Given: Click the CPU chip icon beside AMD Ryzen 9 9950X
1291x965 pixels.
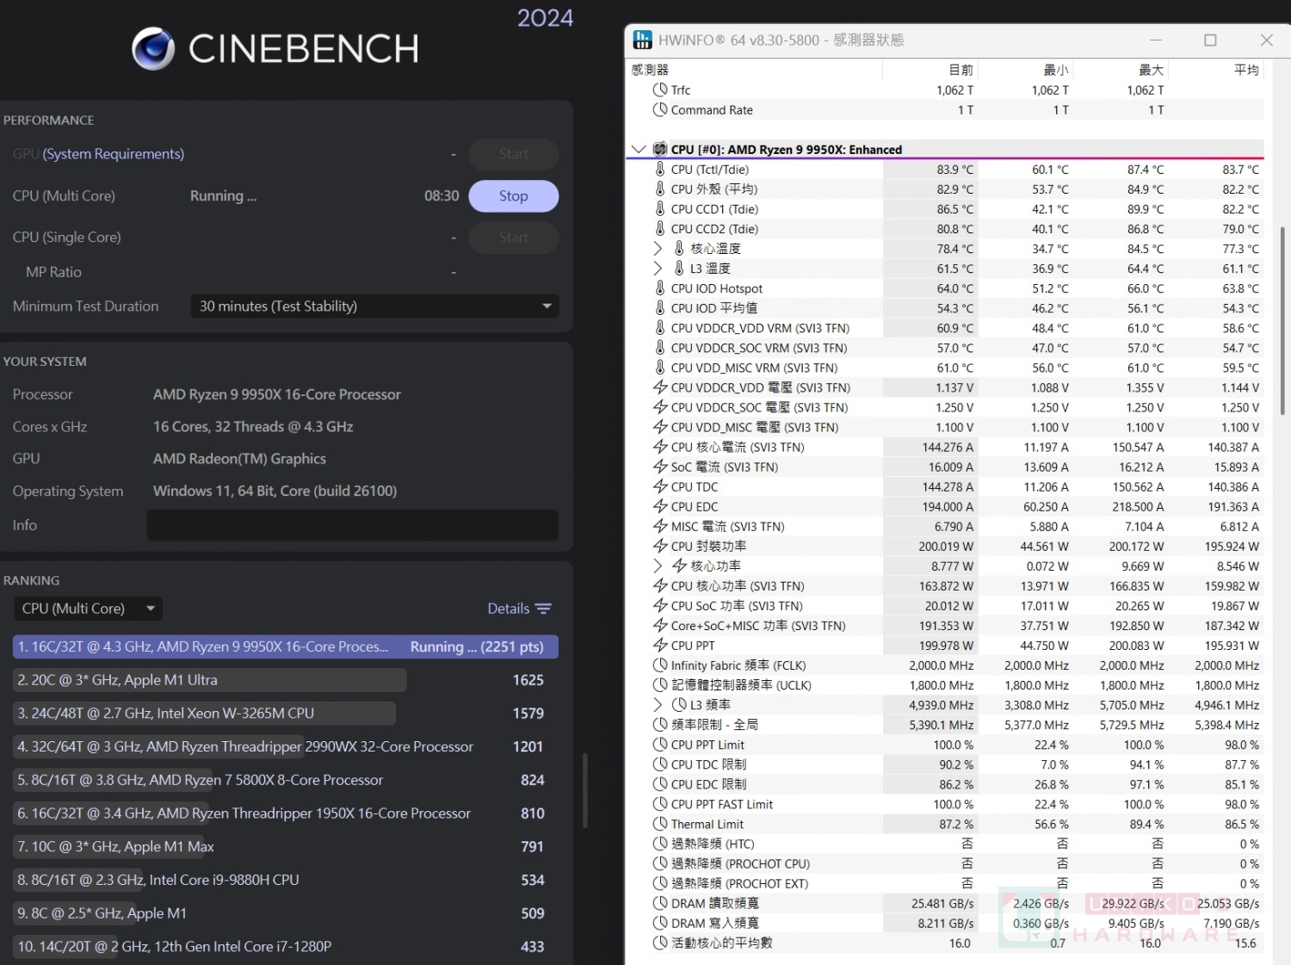Looking at the screenshot, I should point(660,149).
